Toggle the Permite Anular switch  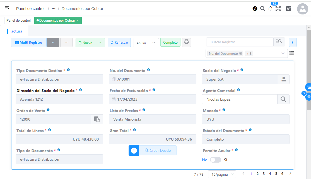click(x=215, y=160)
